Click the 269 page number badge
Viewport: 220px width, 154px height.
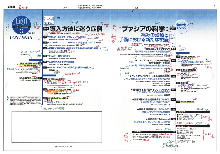[x=46, y=28]
